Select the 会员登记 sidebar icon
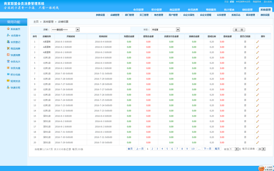Viewport: 274px width, 171px height. tap(8, 42)
